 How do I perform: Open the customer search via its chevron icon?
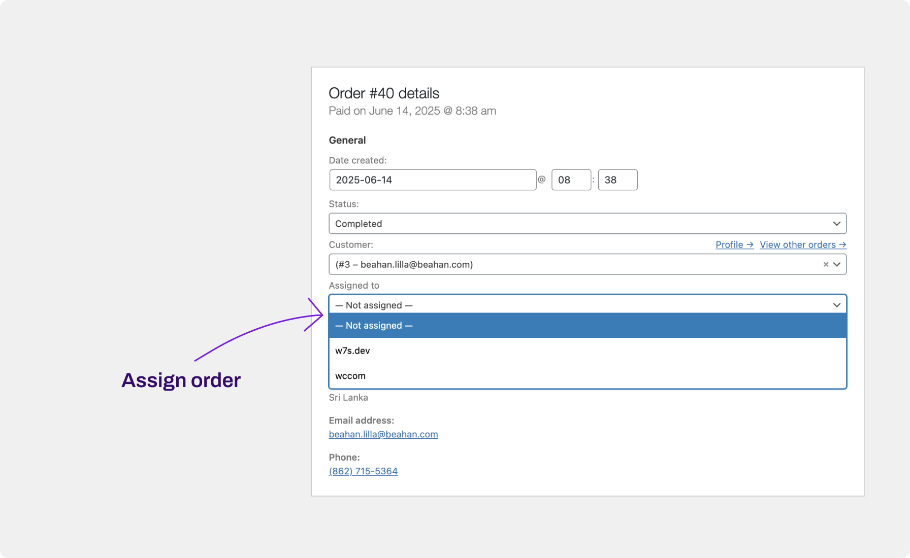pyautogui.click(x=836, y=264)
